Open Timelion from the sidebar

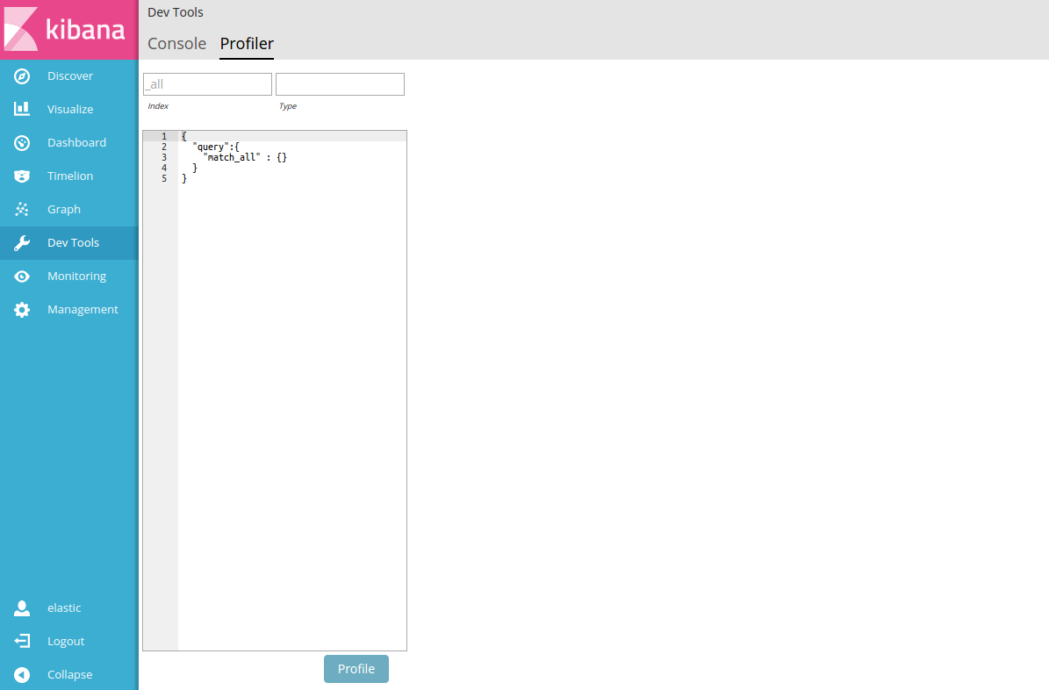(x=70, y=176)
